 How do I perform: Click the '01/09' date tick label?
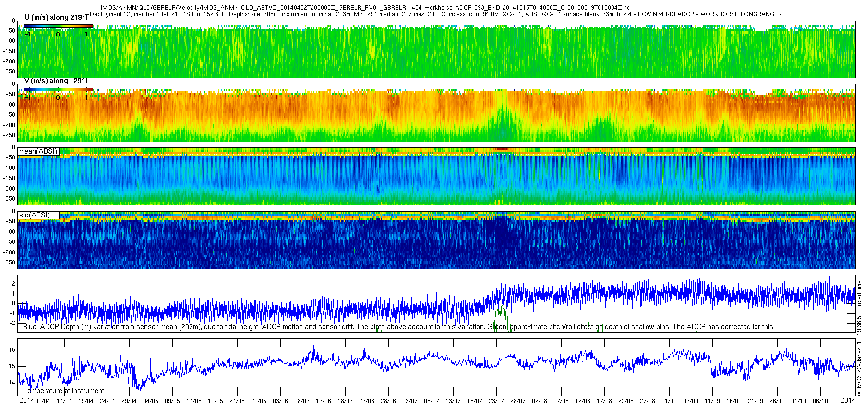[x=669, y=401]
